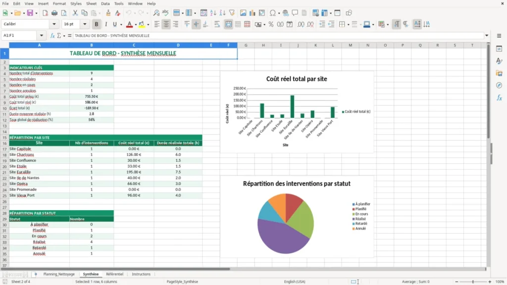Open the Format menu
This screenshot has height=285, width=507.
(59, 3)
